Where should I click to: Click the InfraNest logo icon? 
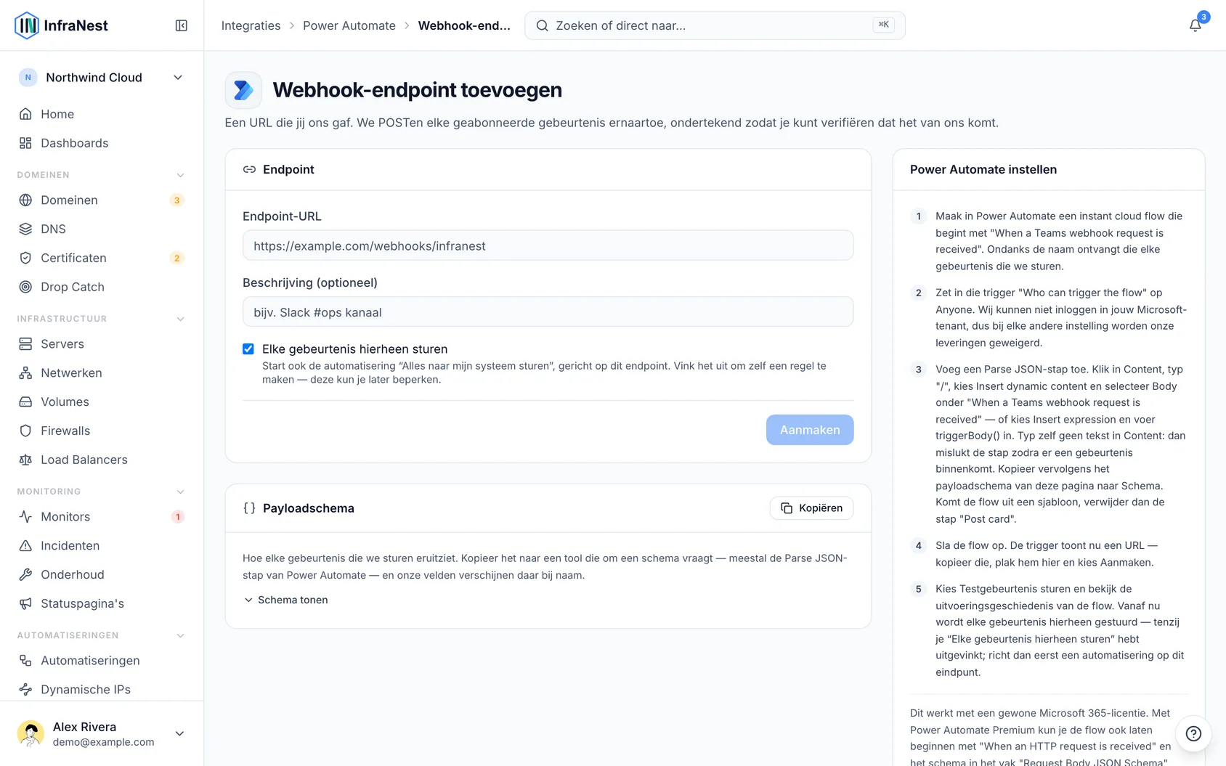pos(27,25)
